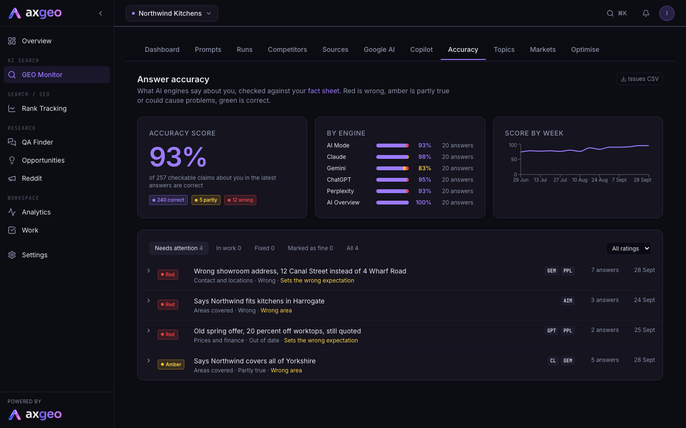This screenshot has height=428, width=686.
Task: Open the user avatar menu
Action: pyautogui.click(x=667, y=13)
